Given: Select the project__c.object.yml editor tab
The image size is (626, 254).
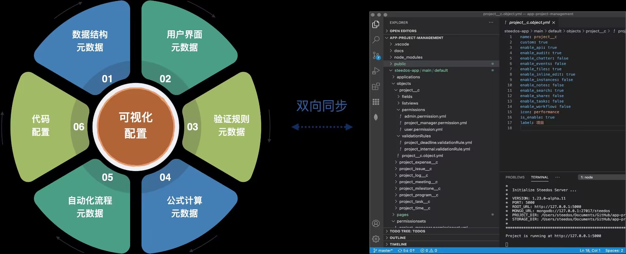Looking at the screenshot, I should 529,23.
